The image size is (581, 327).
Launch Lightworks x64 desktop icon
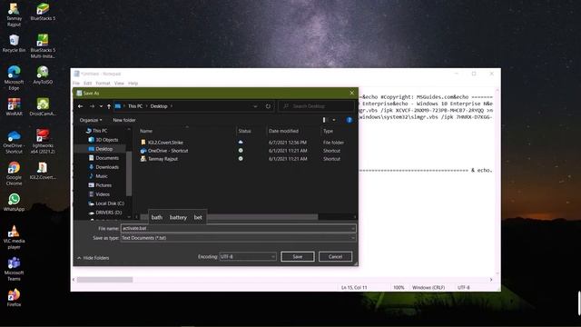click(x=43, y=142)
